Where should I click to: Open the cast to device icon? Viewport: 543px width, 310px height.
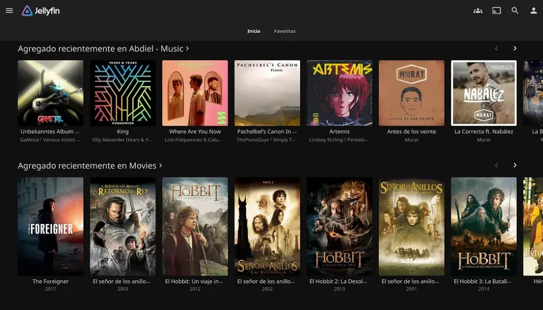pyautogui.click(x=497, y=11)
